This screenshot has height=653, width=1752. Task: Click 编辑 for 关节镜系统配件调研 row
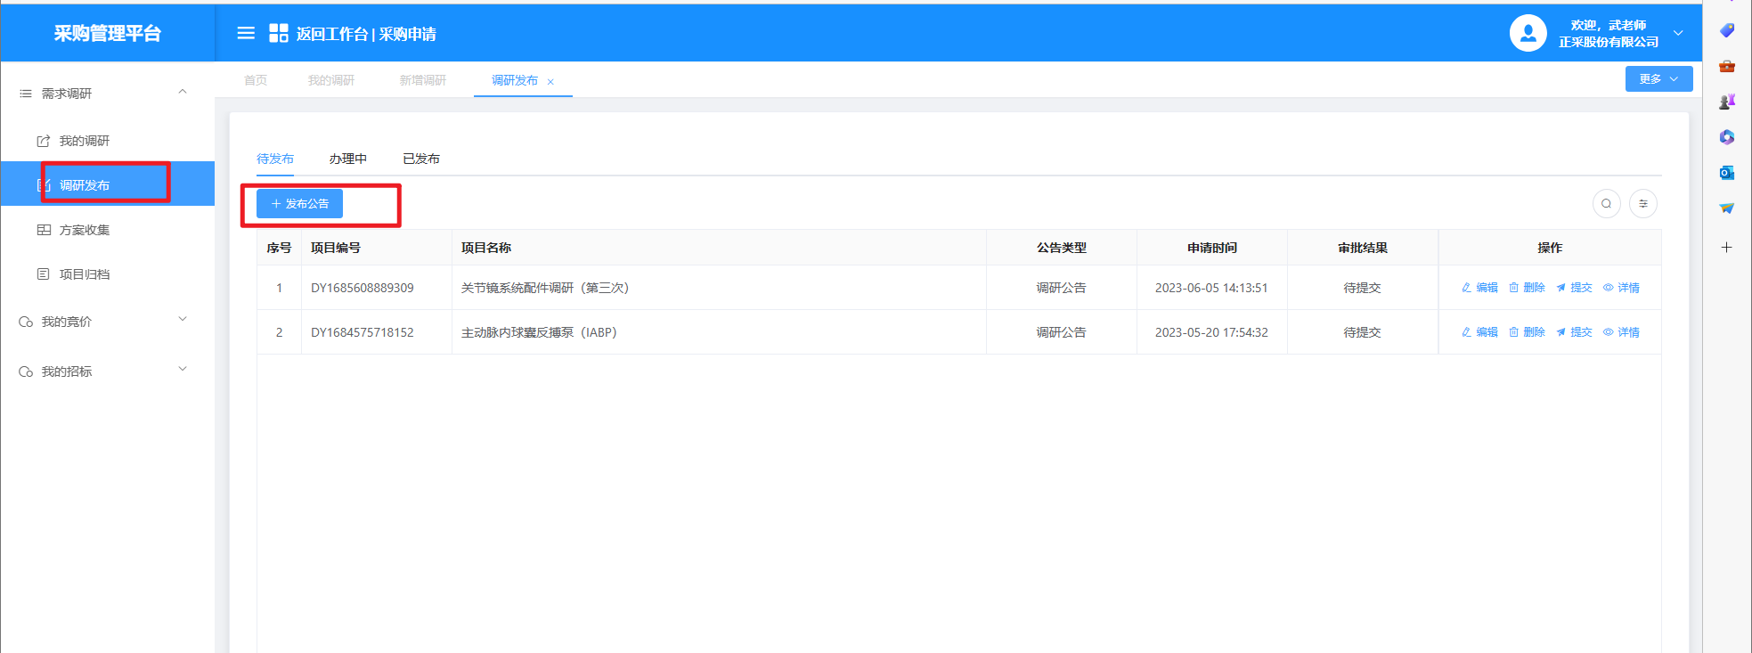[x=1479, y=288]
